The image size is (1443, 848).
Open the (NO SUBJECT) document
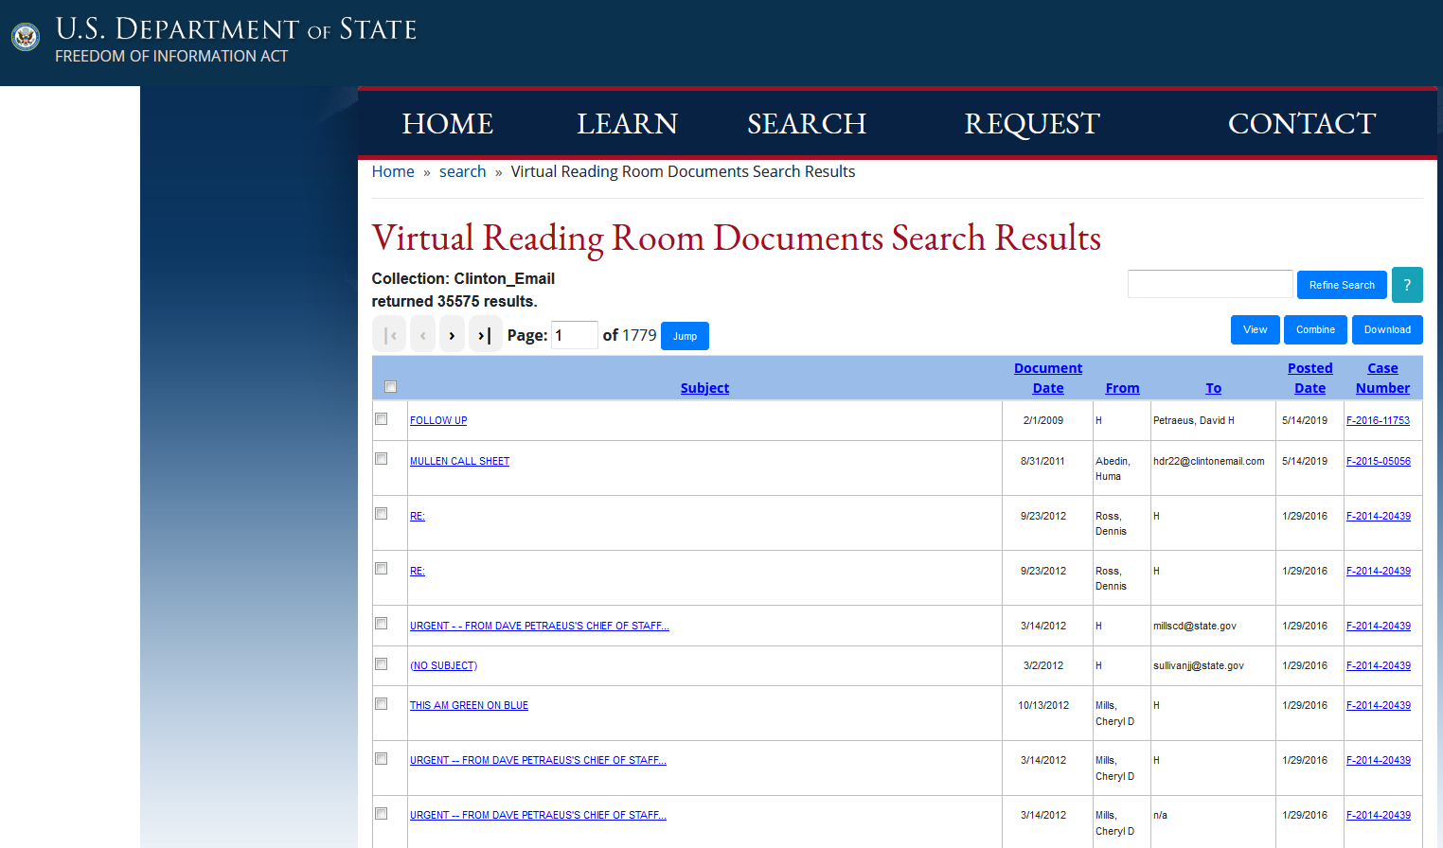click(443, 665)
